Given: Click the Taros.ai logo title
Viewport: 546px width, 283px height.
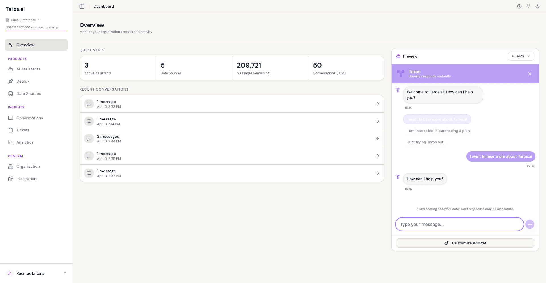Looking at the screenshot, I should click(15, 9).
